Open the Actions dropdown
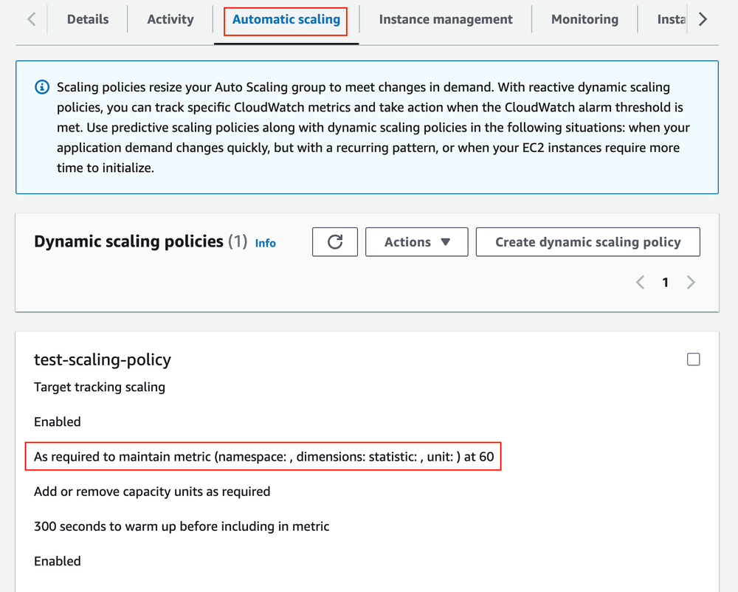 coord(416,241)
